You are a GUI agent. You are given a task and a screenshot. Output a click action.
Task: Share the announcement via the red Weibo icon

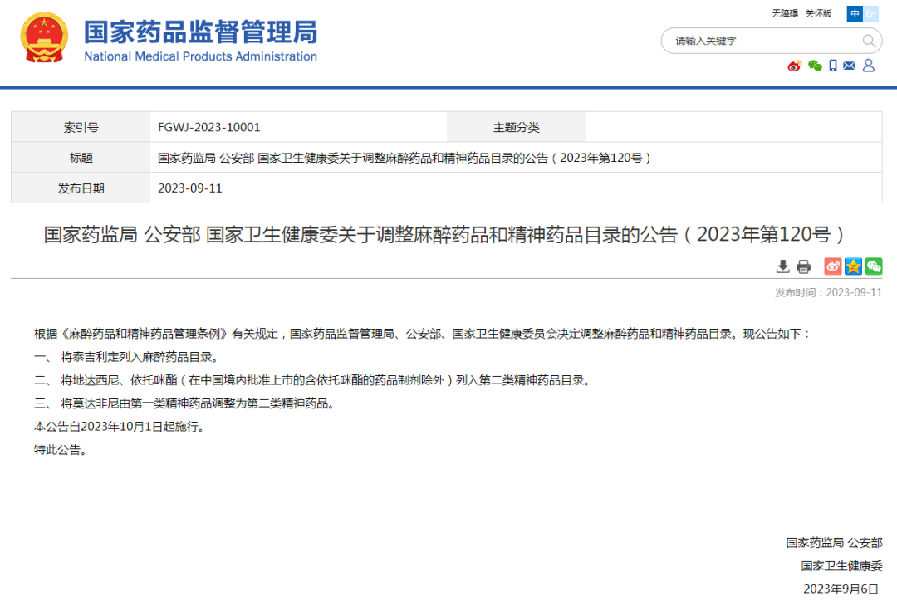tap(832, 266)
